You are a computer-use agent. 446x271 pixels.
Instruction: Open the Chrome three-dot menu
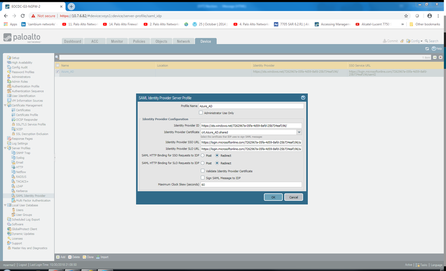tap(438, 16)
